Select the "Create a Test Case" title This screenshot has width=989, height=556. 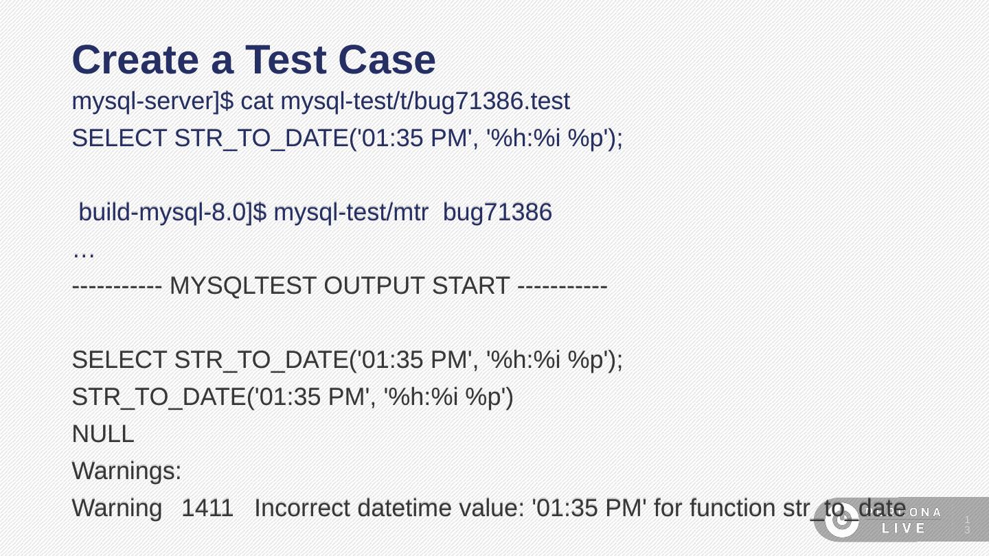tap(253, 60)
